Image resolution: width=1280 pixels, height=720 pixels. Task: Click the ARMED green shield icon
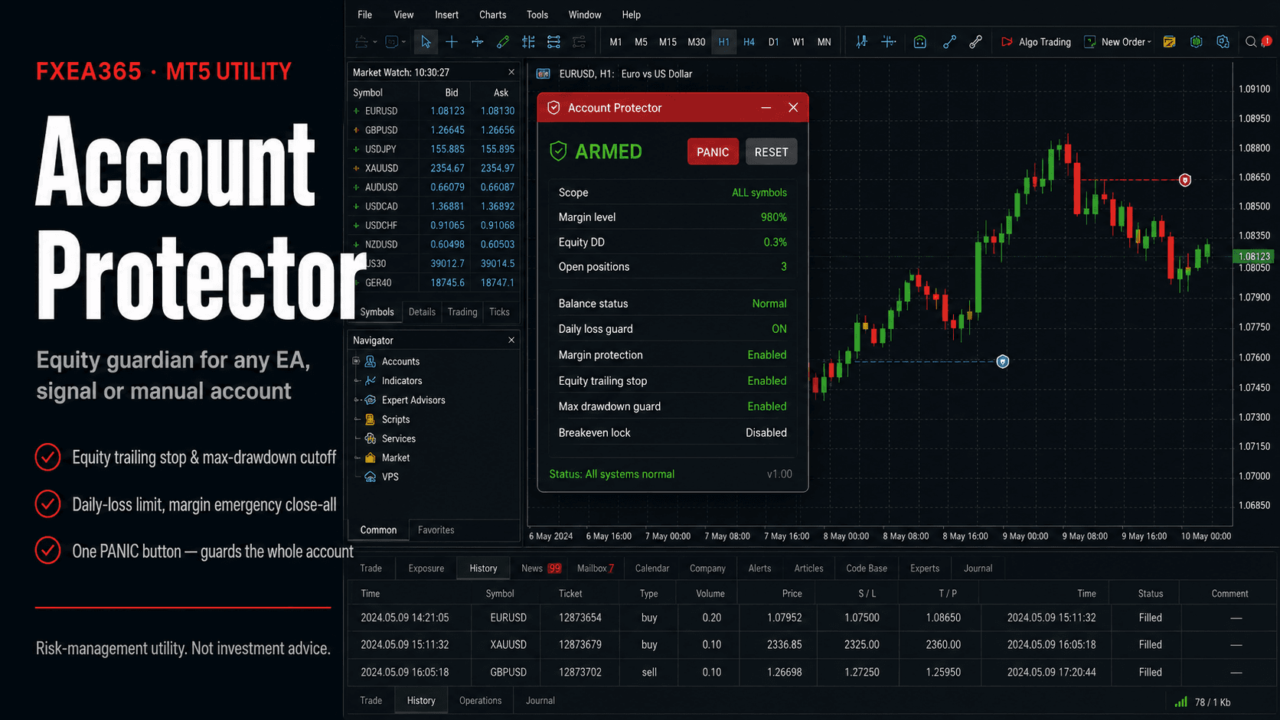559,151
